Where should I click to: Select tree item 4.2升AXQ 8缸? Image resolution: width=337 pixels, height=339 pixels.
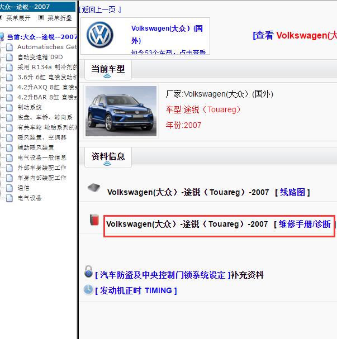[x=47, y=87]
